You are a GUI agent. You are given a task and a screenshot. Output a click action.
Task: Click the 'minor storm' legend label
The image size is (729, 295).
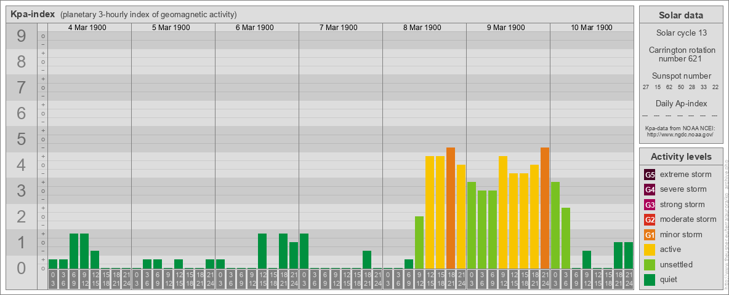coord(682,235)
